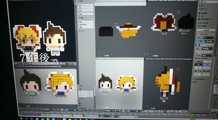The height and width of the screenshot is (120, 218).
Task: Toggle the background images checkbox
Action: click(x=200, y=26)
